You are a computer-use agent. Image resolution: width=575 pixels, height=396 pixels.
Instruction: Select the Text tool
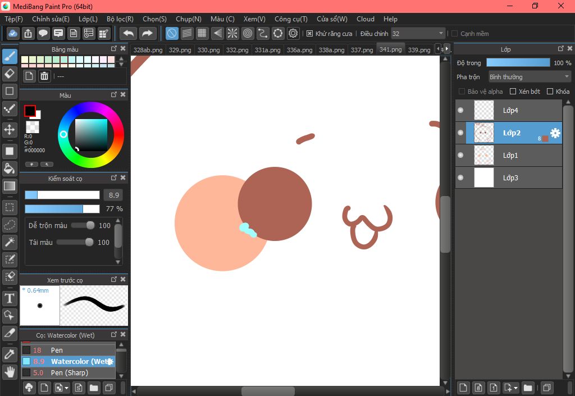[10, 298]
